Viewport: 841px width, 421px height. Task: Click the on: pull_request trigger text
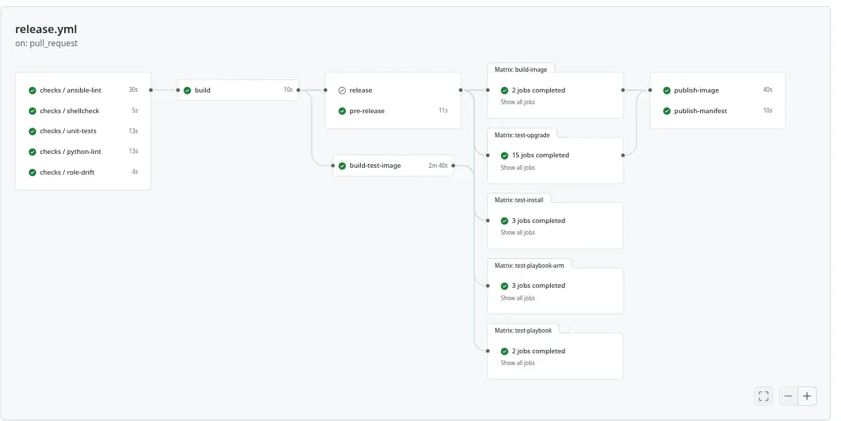(x=46, y=43)
